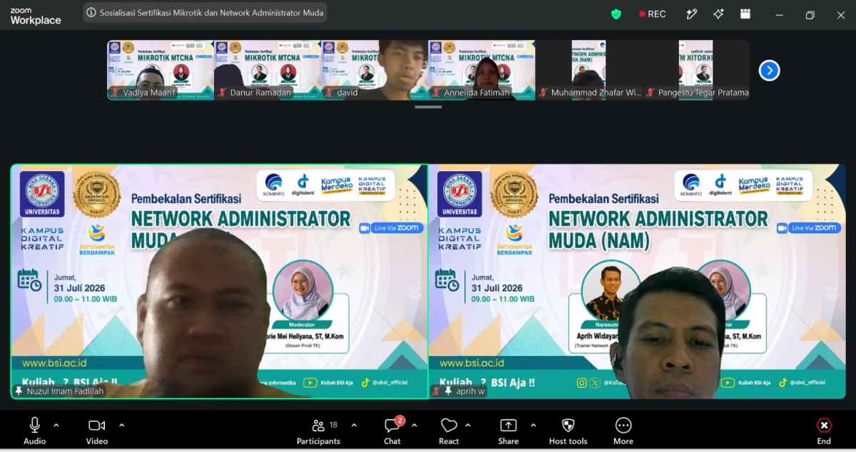Click the thumbnail strip handle bar
The height and width of the screenshot is (452, 856).
point(428,107)
